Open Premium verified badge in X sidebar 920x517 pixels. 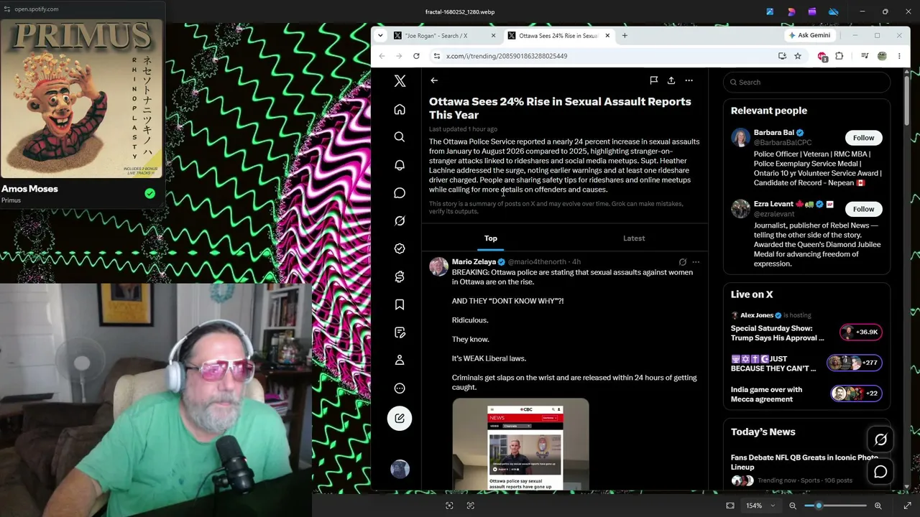pyautogui.click(x=400, y=248)
